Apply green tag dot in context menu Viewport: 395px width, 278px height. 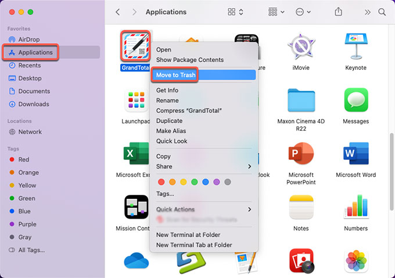pyautogui.click(x=195, y=182)
